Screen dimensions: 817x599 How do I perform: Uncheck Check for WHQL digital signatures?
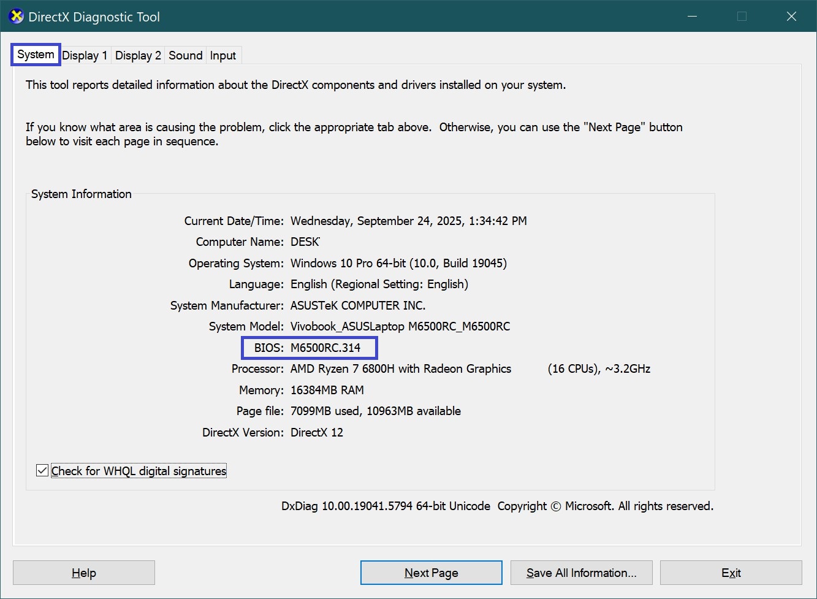(42, 471)
